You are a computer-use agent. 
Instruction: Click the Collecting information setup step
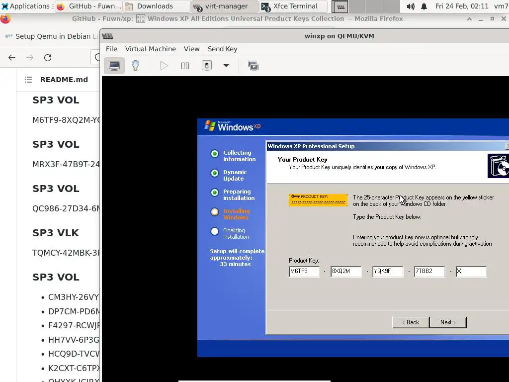click(239, 156)
